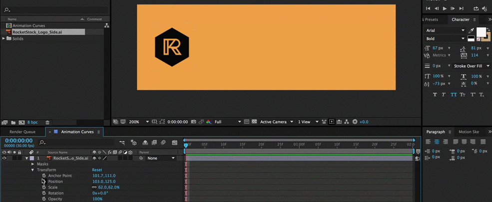Switch to the Character tab
492x202 pixels.
[461, 19]
